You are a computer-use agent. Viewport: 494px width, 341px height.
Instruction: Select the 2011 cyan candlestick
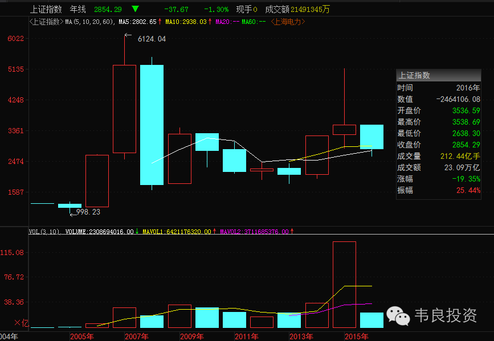pyautogui.click(x=234, y=161)
